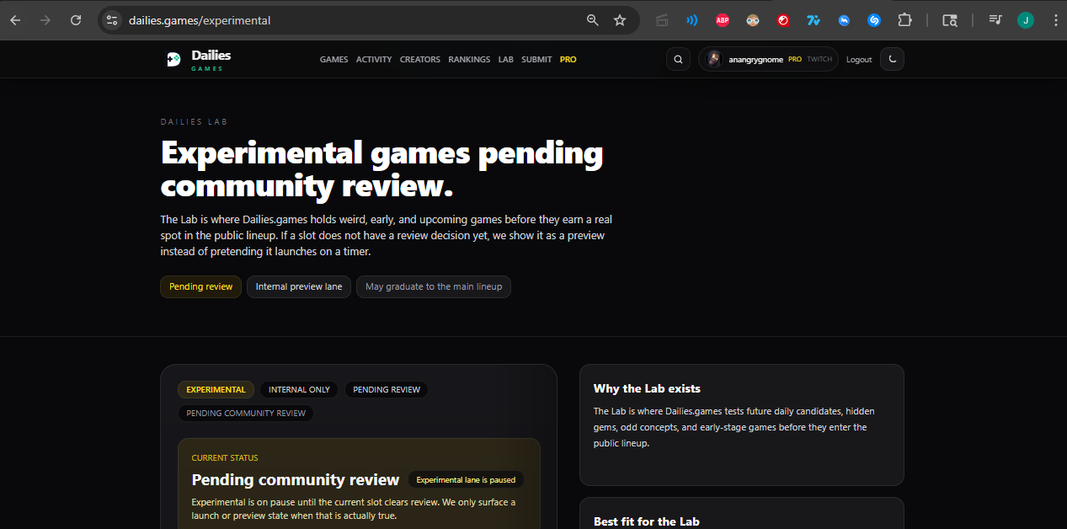This screenshot has height=529, width=1067.
Task: Bookmark this page with the star
Action: 620,20
